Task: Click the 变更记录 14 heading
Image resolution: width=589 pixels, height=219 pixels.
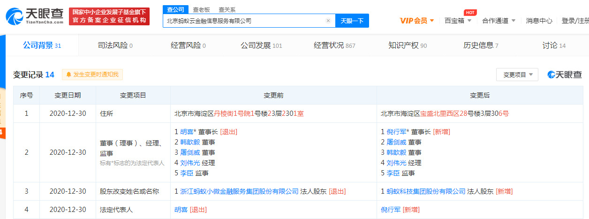Action: (x=34, y=75)
